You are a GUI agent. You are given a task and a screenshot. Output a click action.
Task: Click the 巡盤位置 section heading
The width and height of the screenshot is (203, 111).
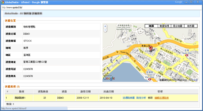[x=10, y=21]
